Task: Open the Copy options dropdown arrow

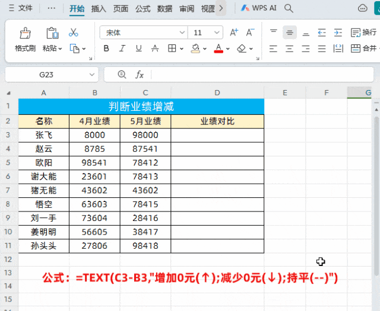Action: click(x=84, y=49)
